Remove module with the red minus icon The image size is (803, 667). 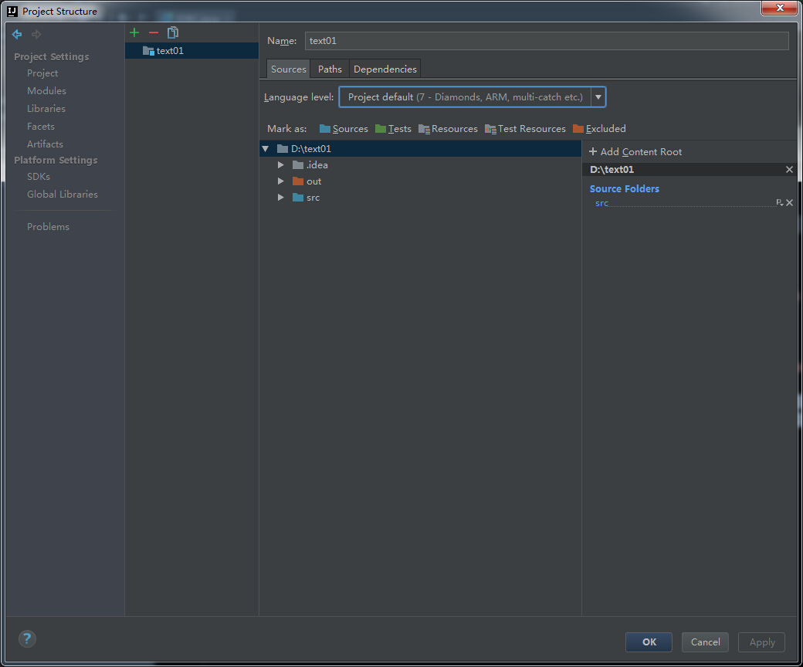(x=153, y=32)
